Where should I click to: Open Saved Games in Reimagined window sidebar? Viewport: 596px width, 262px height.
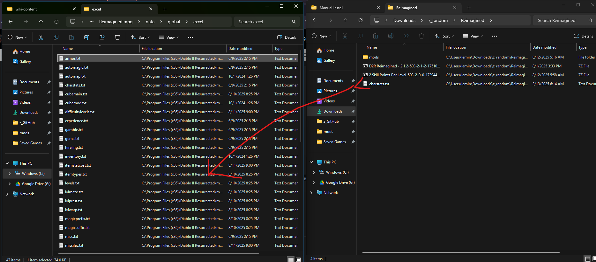click(334, 142)
